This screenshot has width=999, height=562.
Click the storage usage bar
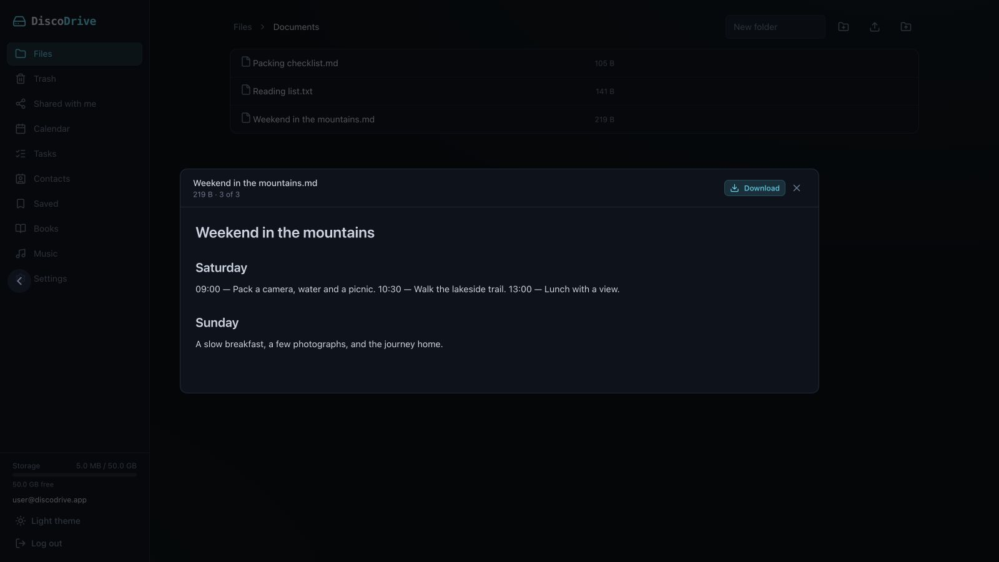tap(74, 475)
